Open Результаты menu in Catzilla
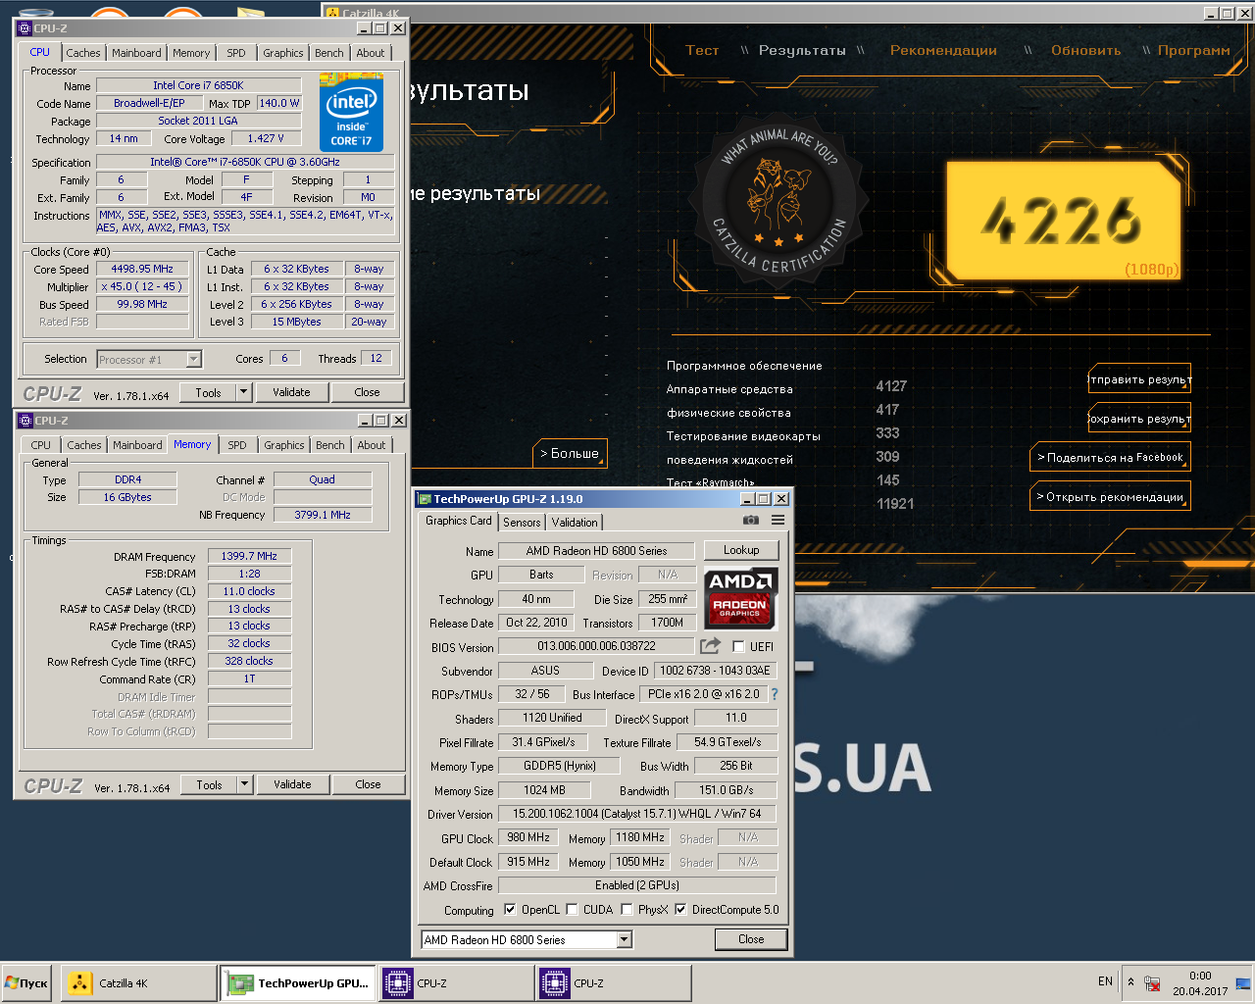The image size is (1255, 1004). [802, 50]
